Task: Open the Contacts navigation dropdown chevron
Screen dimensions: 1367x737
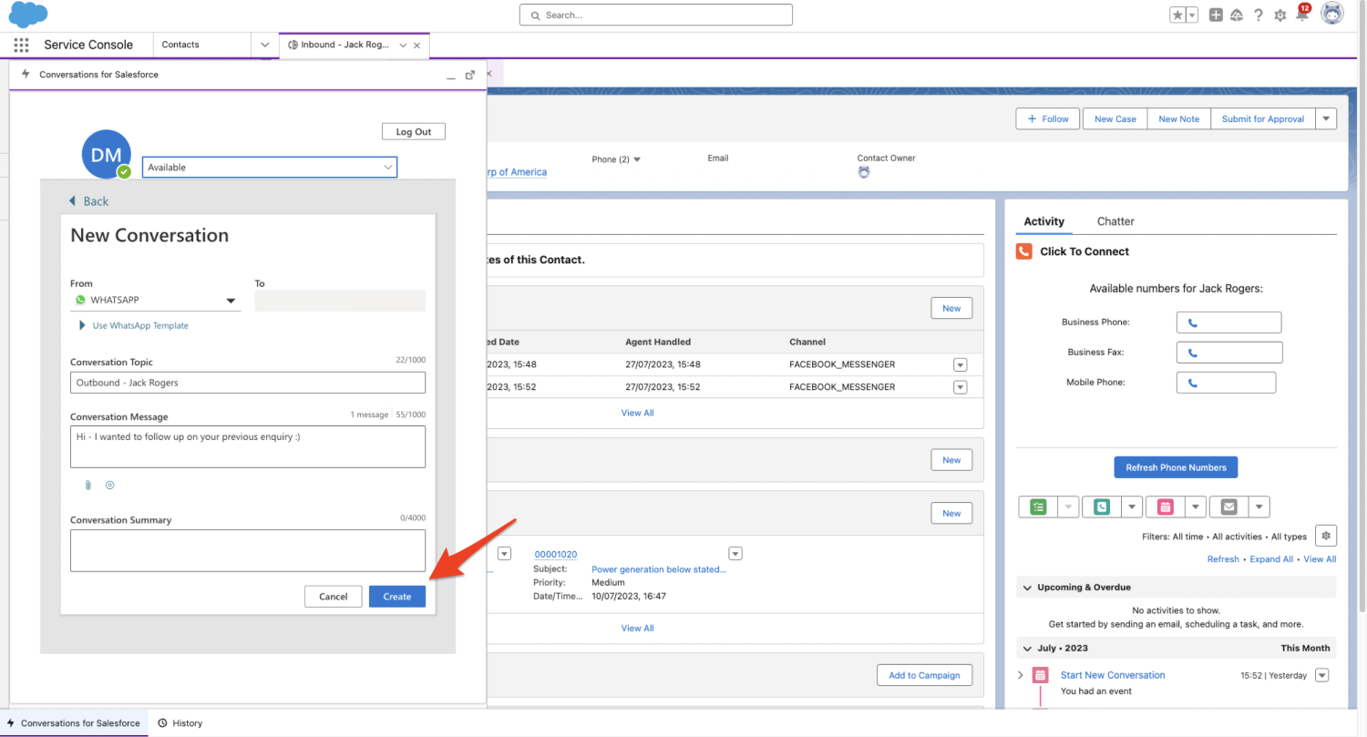Action: click(265, 45)
